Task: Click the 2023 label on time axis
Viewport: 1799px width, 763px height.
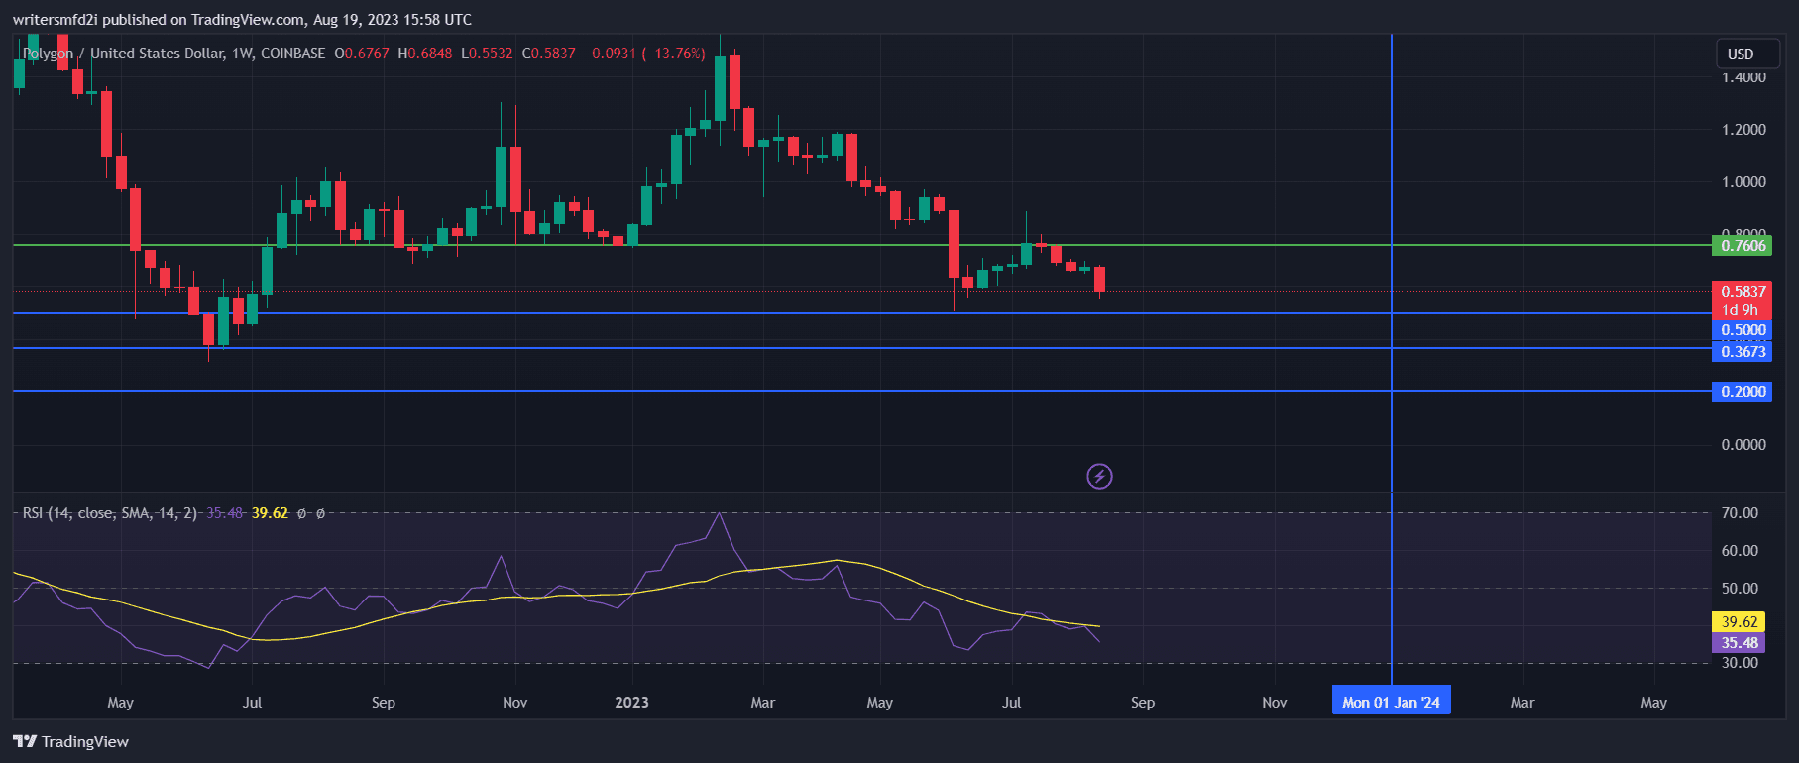Action: [631, 702]
